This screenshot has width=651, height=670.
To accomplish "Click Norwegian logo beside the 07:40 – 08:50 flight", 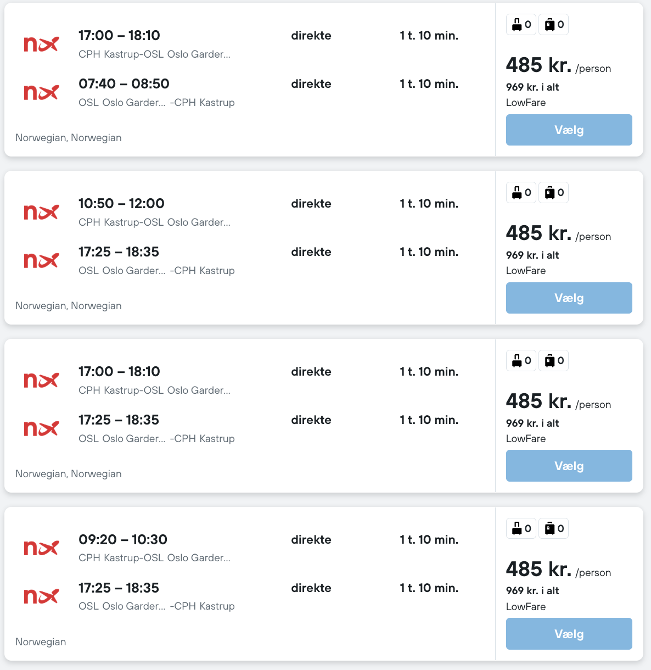I will tap(41, 92).
